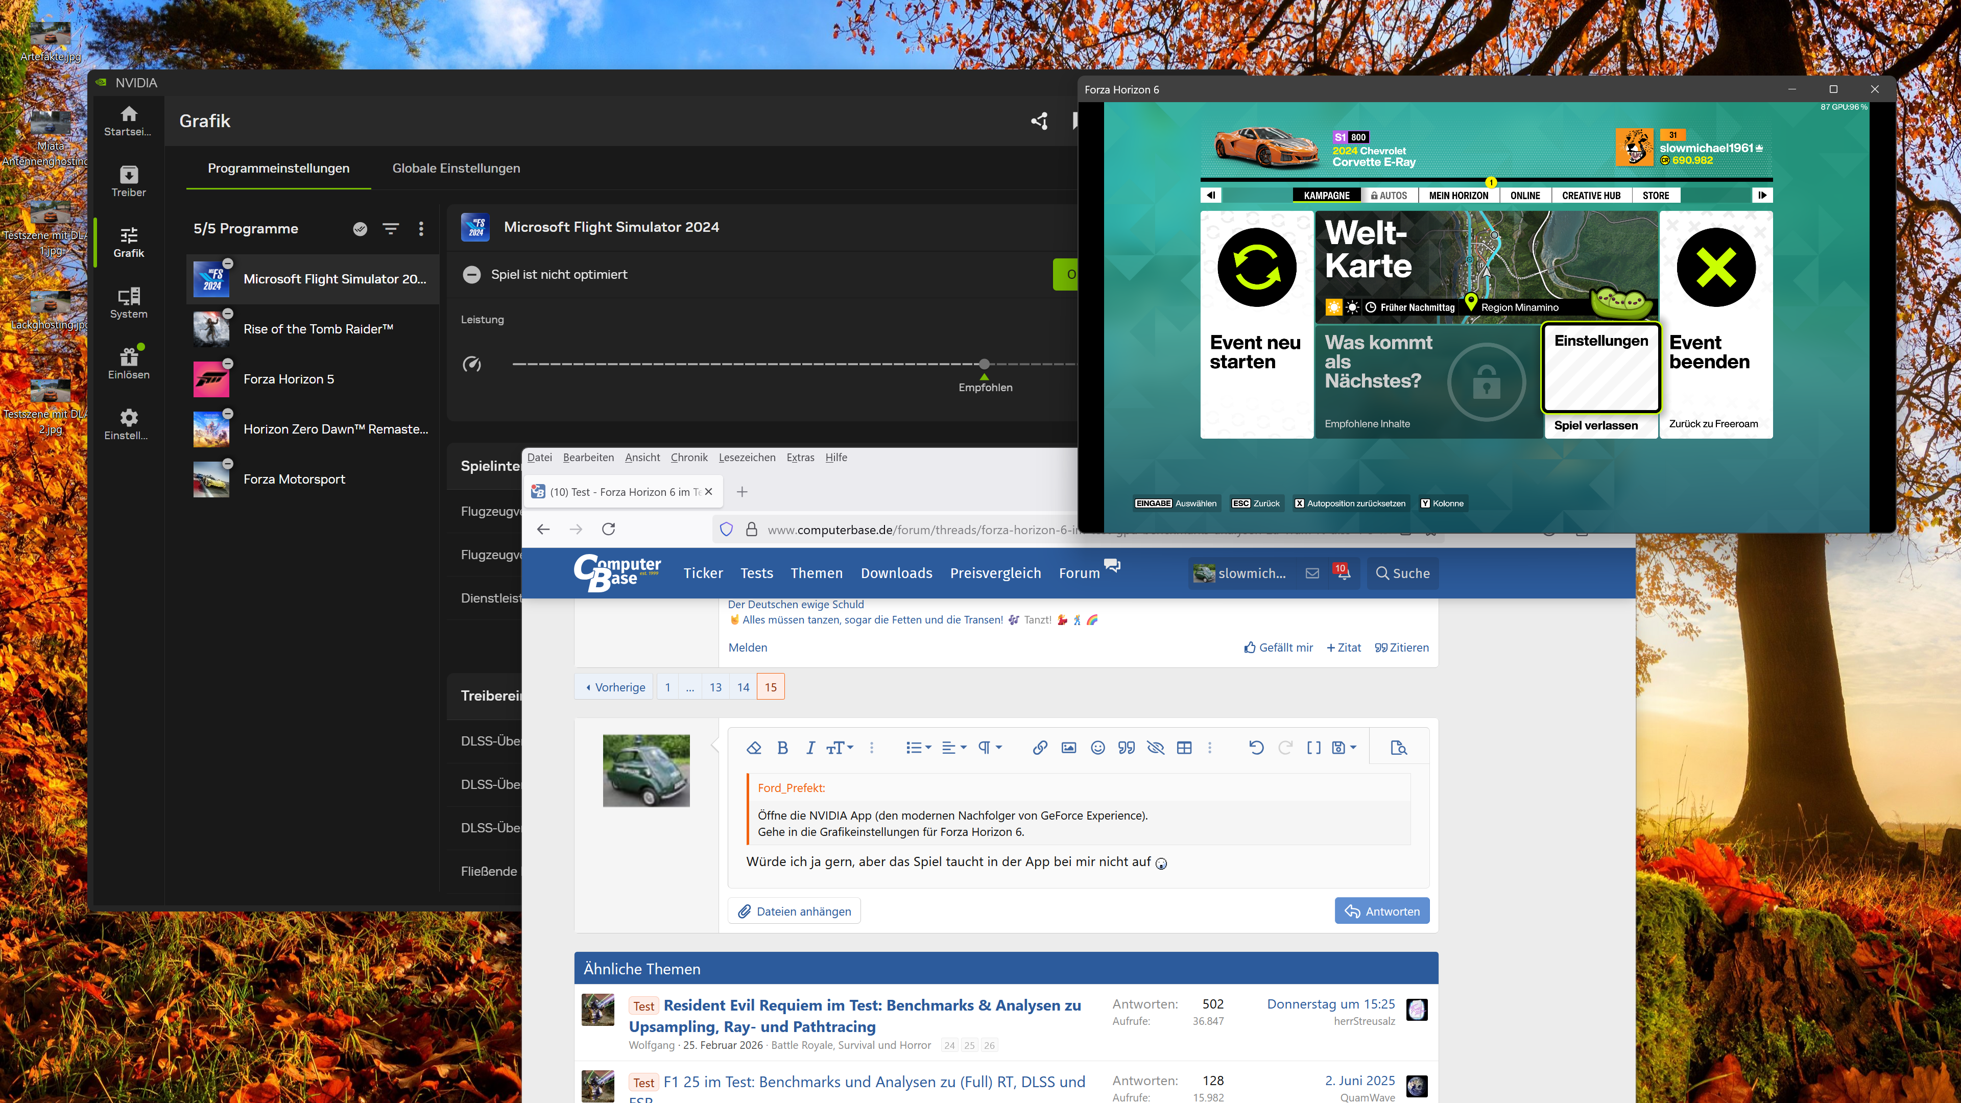
Task: Open System section in NVIDIA sidebar
Action: (x=129, y=303)
